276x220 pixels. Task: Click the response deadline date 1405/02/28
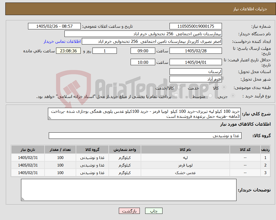[x=196, y=51]
